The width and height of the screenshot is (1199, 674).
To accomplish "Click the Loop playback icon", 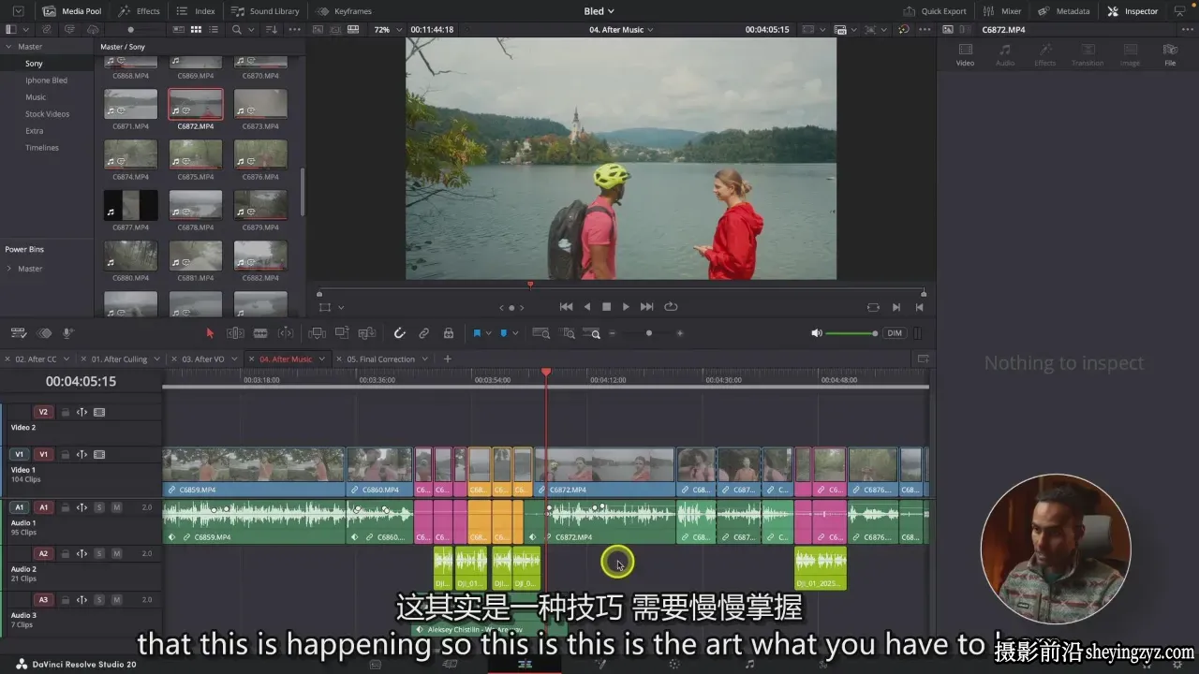I will tap(671, 307).
